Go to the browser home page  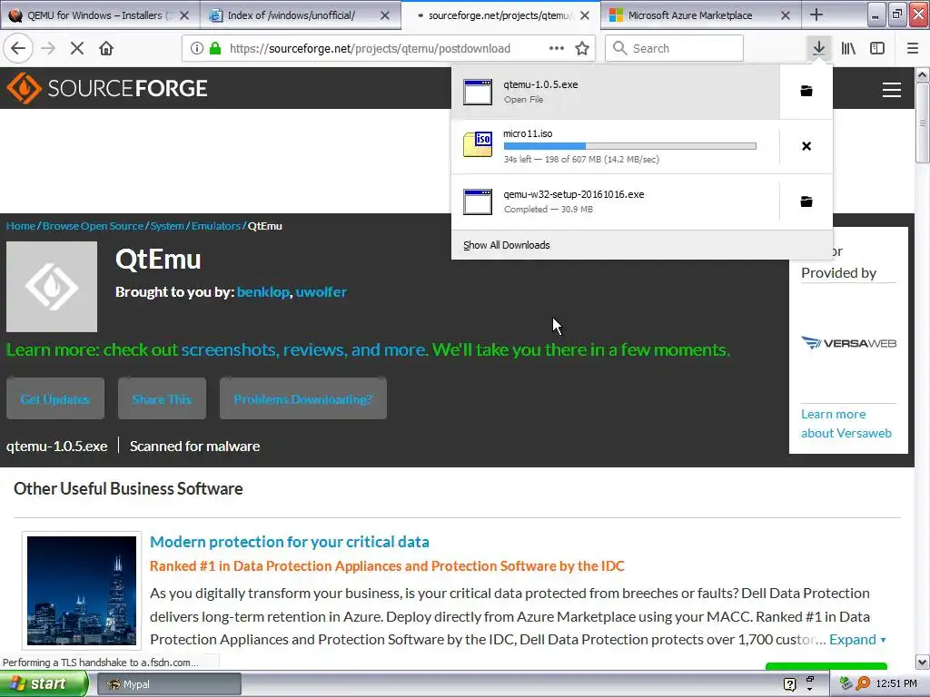click(x=106, y=48)
